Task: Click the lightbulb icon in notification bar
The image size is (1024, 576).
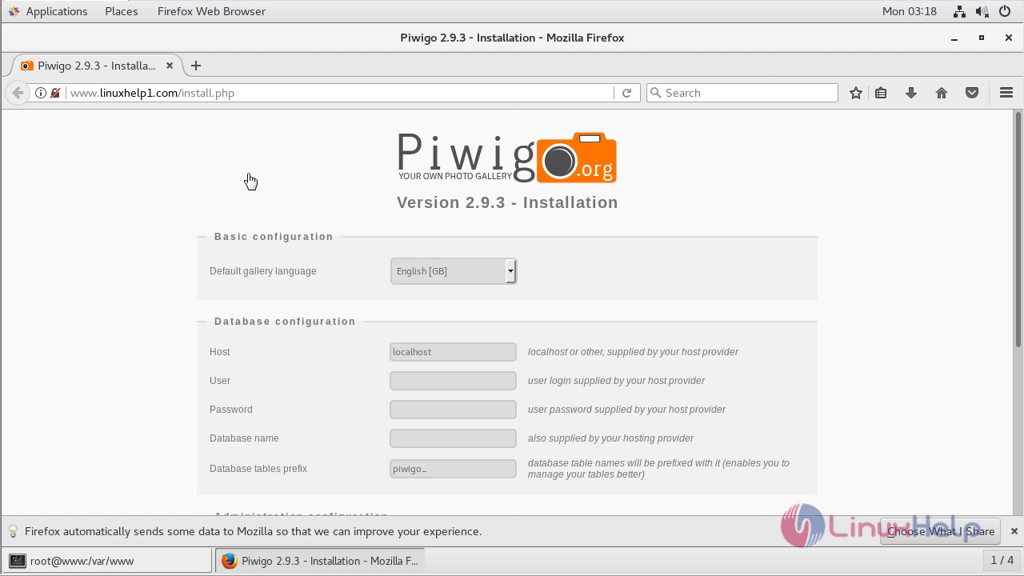Action: (13, 531)
